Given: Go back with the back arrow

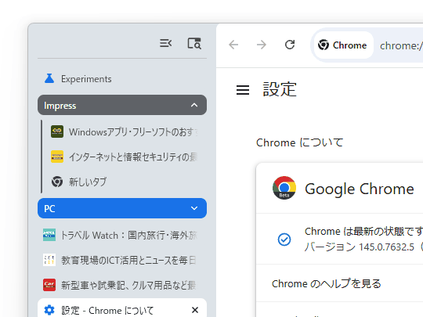Looking at the screenshot, I should point(233,45).
